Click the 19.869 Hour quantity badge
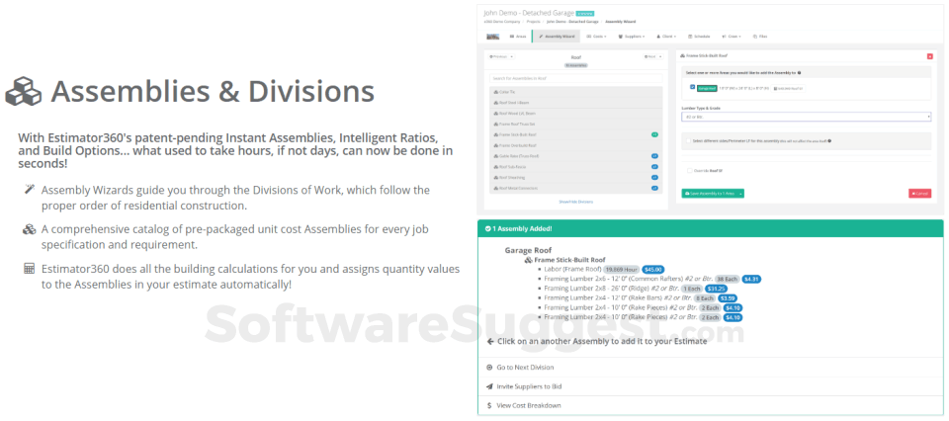 point(621,270)
